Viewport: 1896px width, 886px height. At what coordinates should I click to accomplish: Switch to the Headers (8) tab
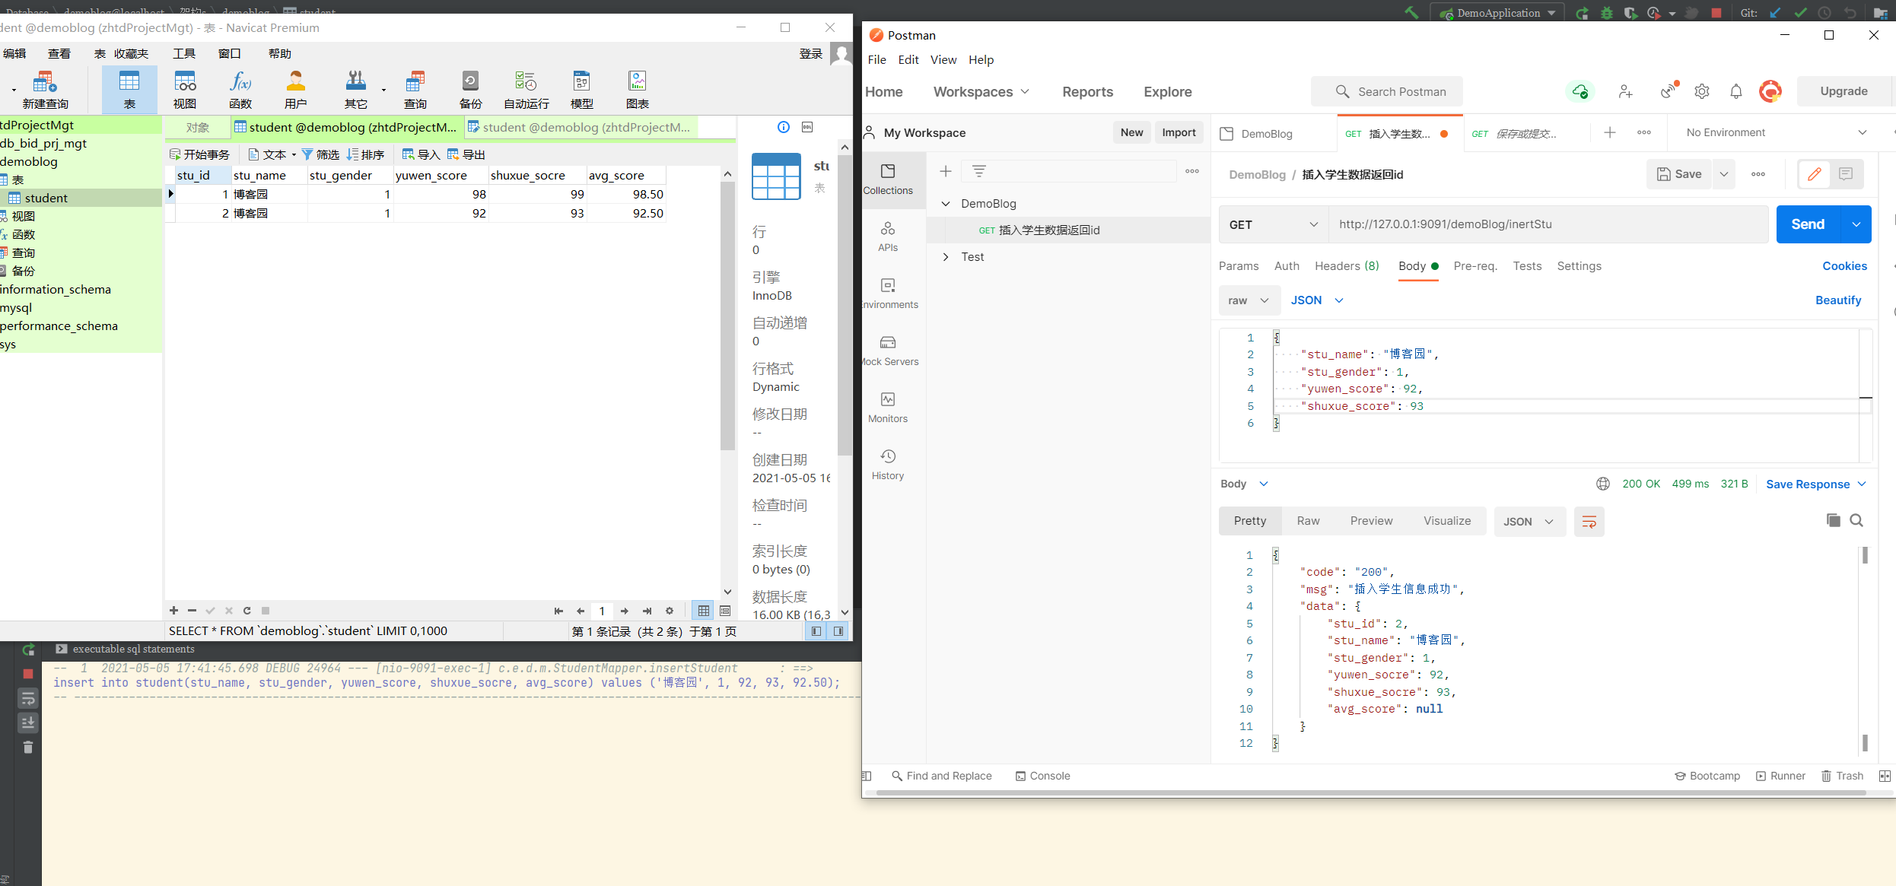tap(1347, 266)
